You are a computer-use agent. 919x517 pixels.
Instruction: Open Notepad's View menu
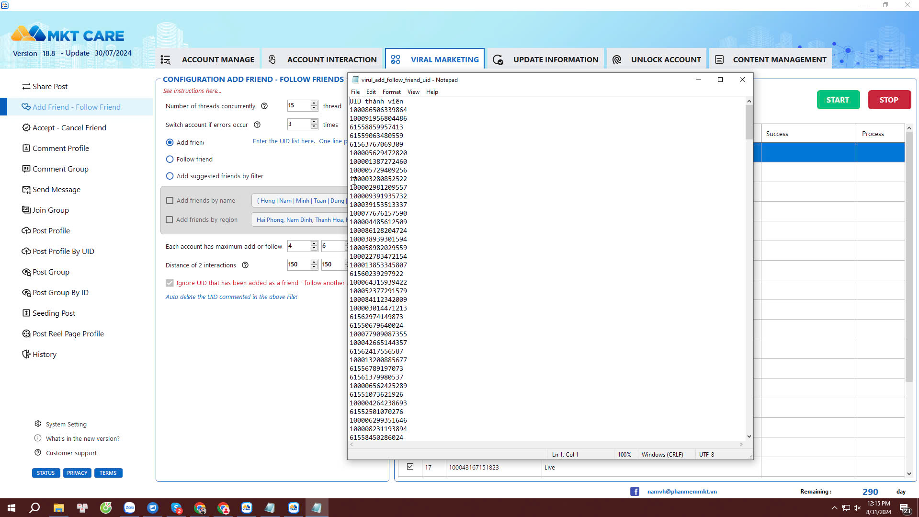click(x=413, y=92)
